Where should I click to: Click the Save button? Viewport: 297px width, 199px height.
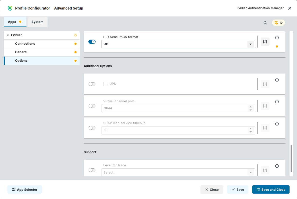(x=238, y=189)
